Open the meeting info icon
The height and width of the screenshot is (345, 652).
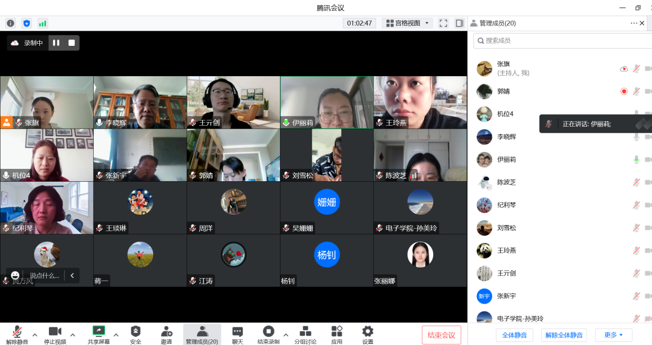pyautogui.click(x=10, y=23)
